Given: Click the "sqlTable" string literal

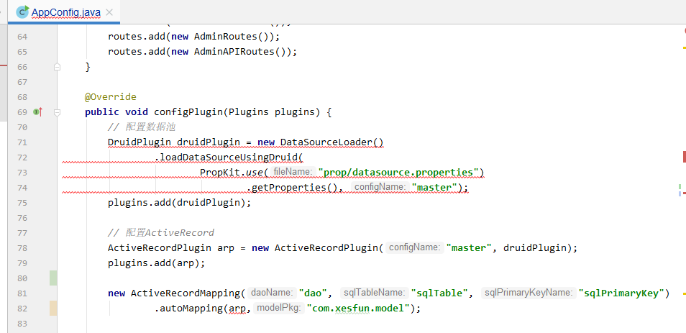Looking at the screenshot, I should coord(439,293).
